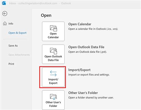The height and width of the screenshot is (110, 141).
Task: Click 'Open a folder shared by another user.'
Action: [91, 98]
